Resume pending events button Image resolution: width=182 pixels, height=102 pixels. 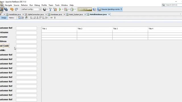[110, 9]
